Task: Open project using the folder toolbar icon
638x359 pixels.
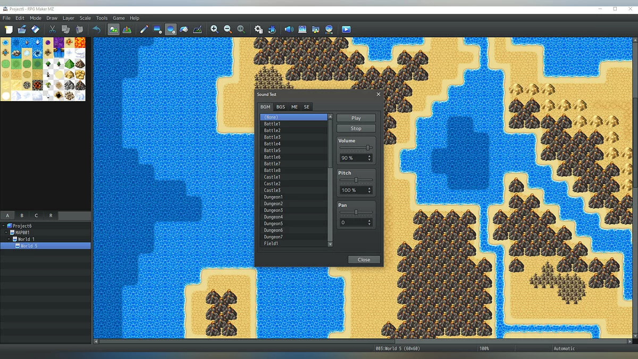Action: [x=22, y=29]
